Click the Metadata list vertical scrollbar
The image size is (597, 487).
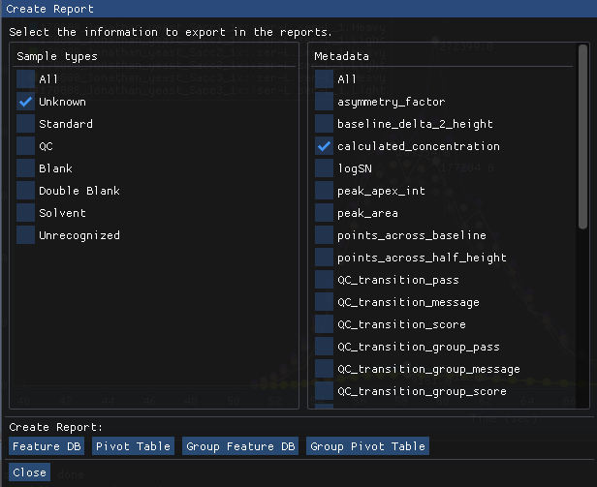582,137
